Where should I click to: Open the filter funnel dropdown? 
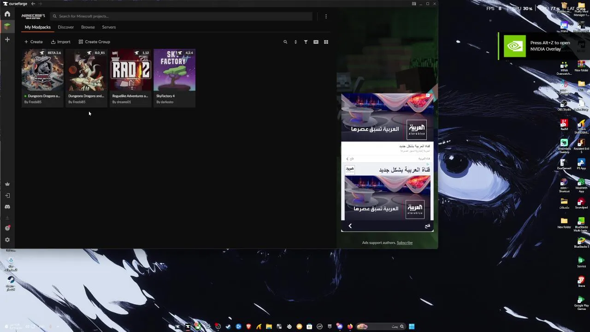[x=306, y=42]
